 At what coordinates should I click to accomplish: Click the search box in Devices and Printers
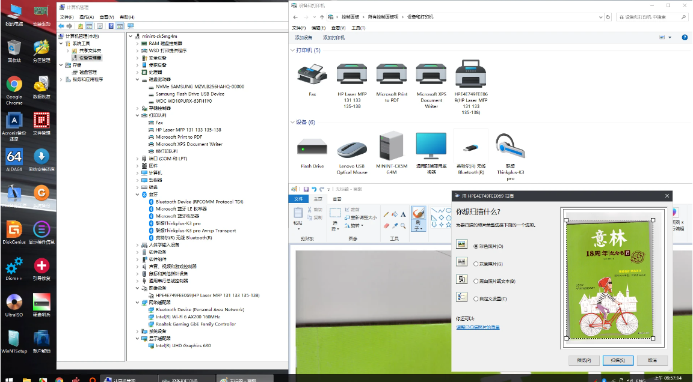(x=651, y=17)
